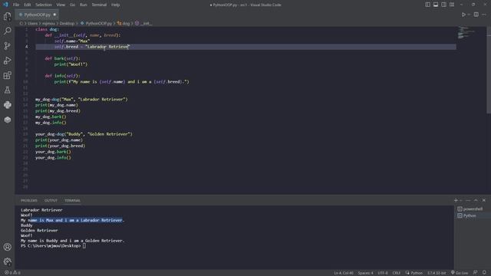
Task: Open the Python extension sidebar icon
Action: tap(7, 105)
